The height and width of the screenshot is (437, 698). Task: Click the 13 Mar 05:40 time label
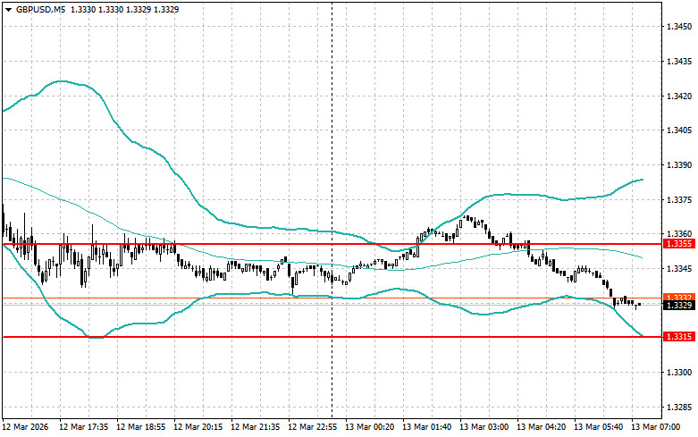[598, 427]
